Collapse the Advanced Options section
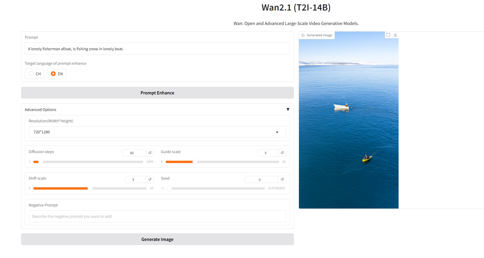Viewport: 484px width, 258px height. pos(288,109)
